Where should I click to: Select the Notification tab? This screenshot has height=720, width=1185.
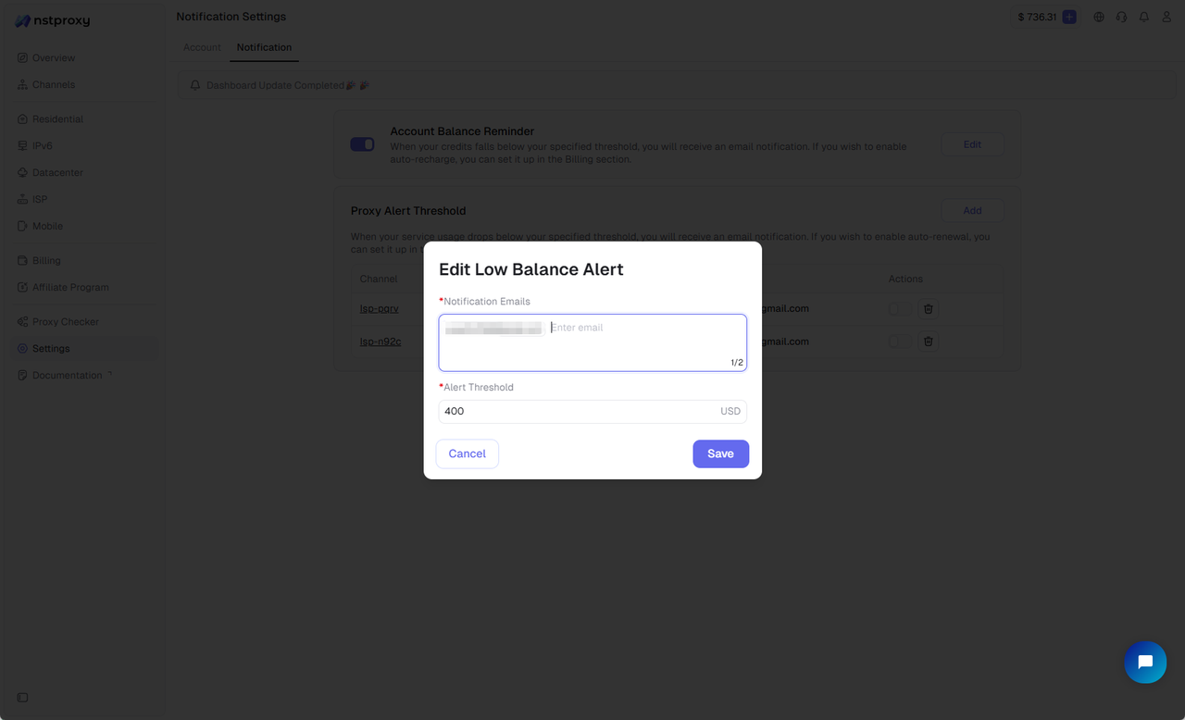point(264,47)
